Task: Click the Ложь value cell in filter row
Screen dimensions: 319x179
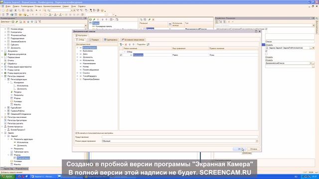Action: tap(233, 55)
